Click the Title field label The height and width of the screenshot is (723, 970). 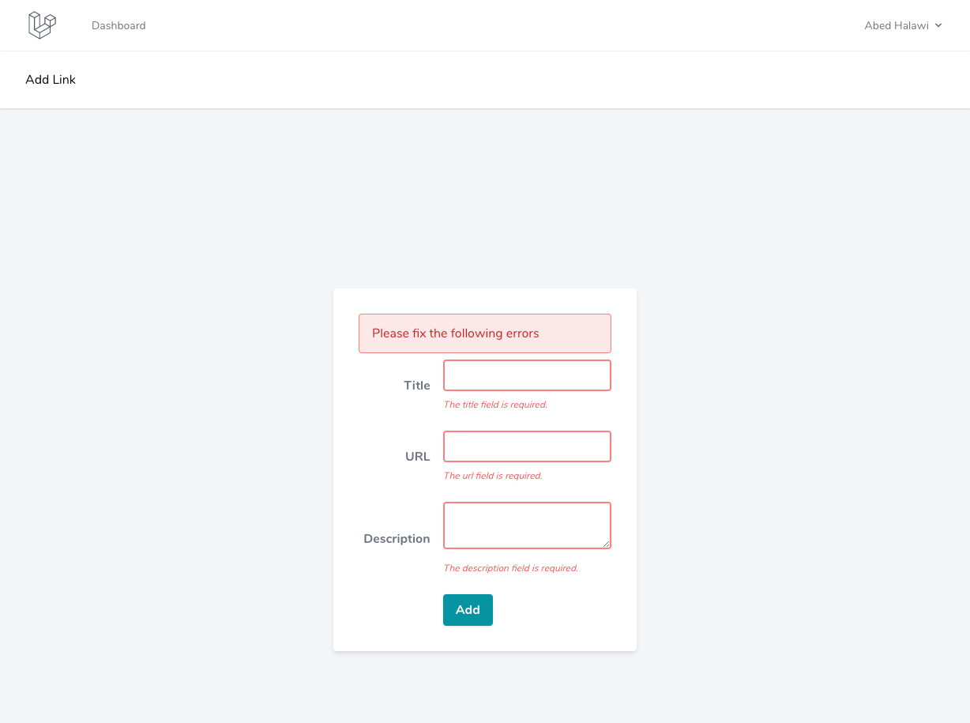[417, 385]
